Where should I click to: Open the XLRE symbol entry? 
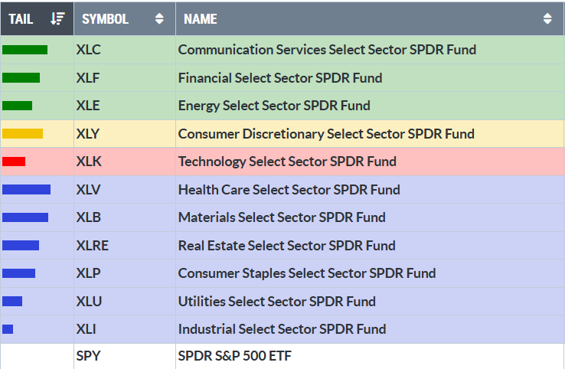[93, 246]
